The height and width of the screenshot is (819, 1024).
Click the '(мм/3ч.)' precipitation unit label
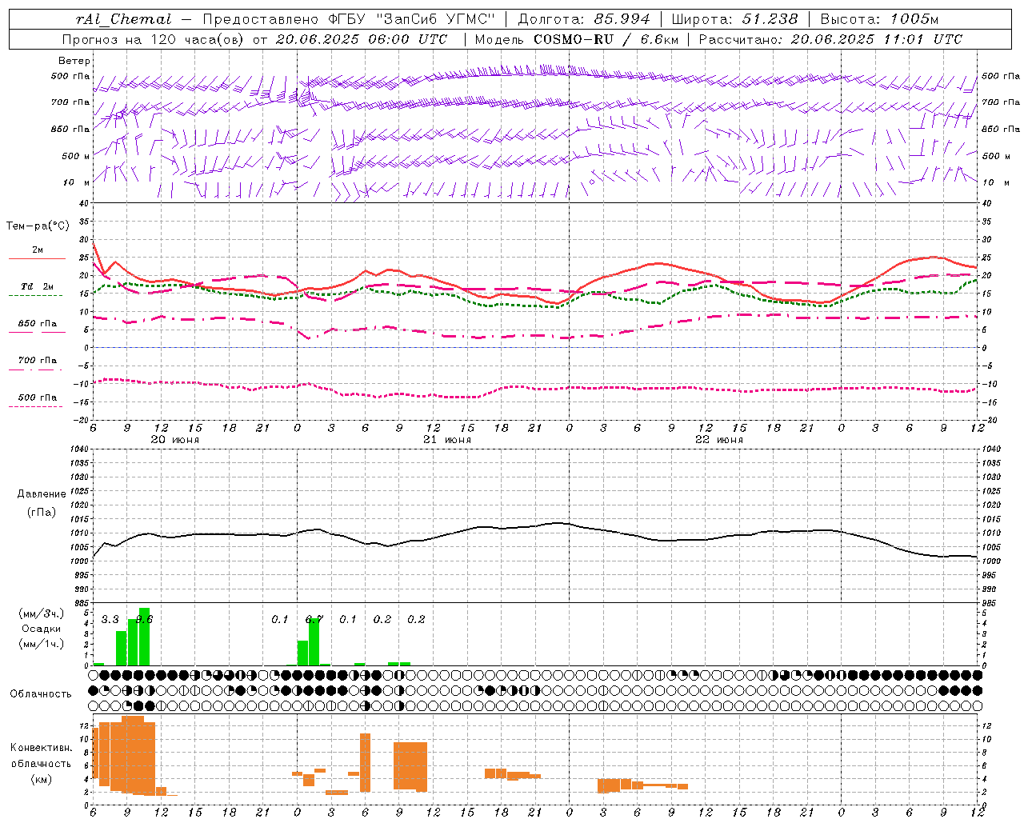click(42, 613)
